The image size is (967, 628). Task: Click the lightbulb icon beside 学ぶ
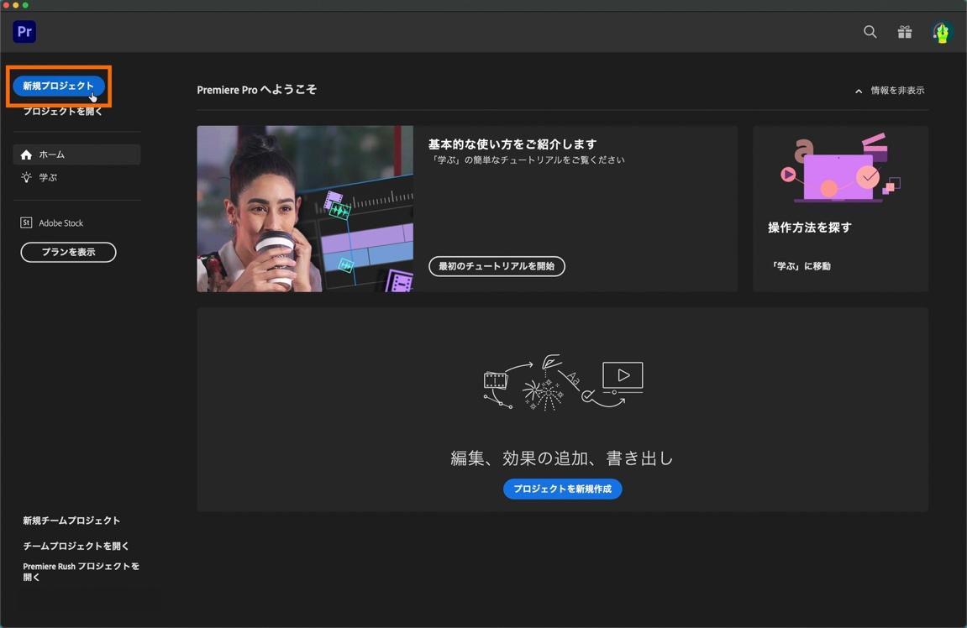tap(26, 177)
